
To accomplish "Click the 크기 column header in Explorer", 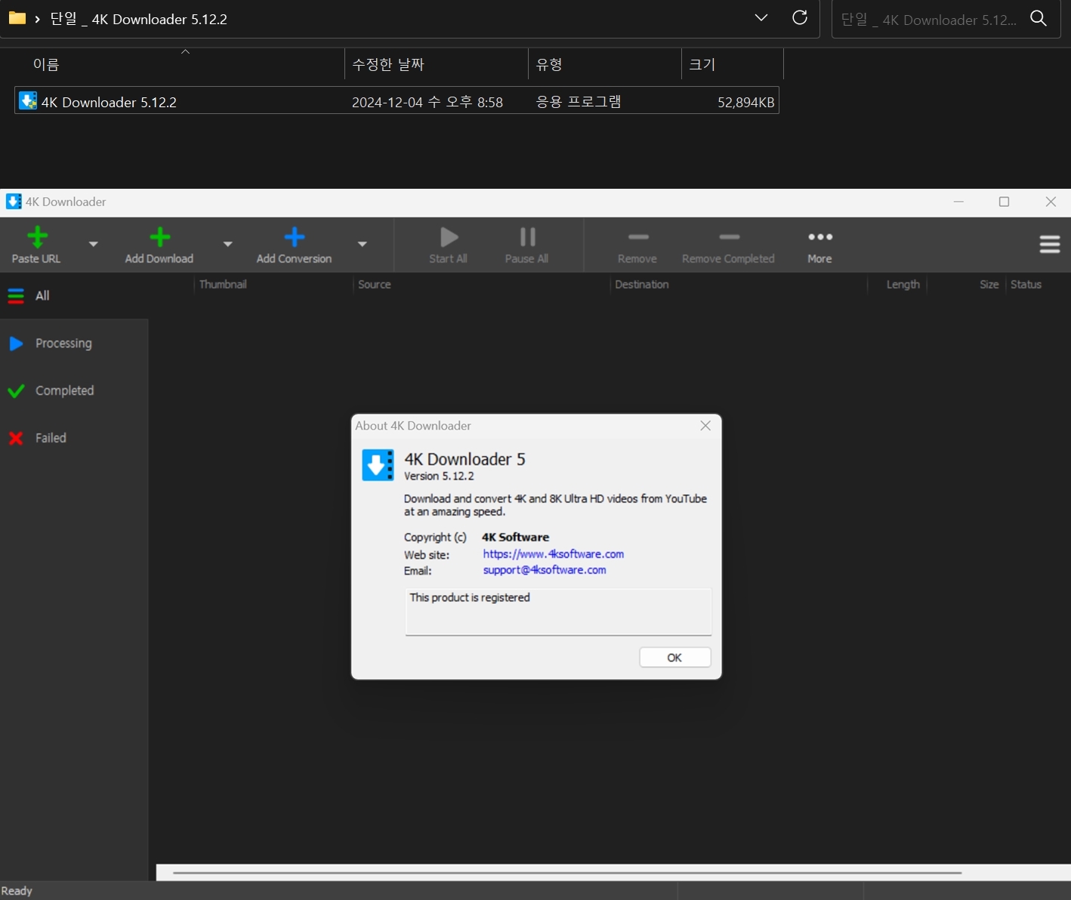I will point(733,64).
